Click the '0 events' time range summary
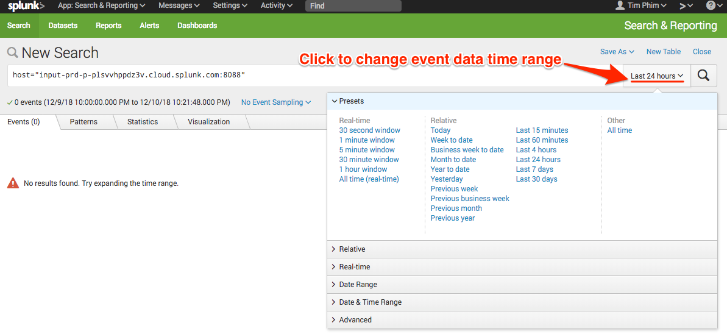 point(122,102)
